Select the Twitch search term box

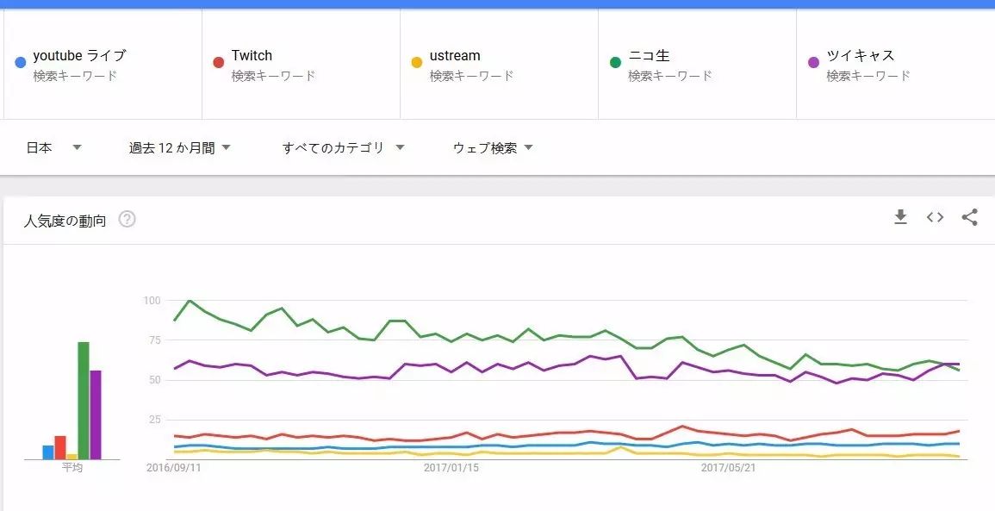252,56
